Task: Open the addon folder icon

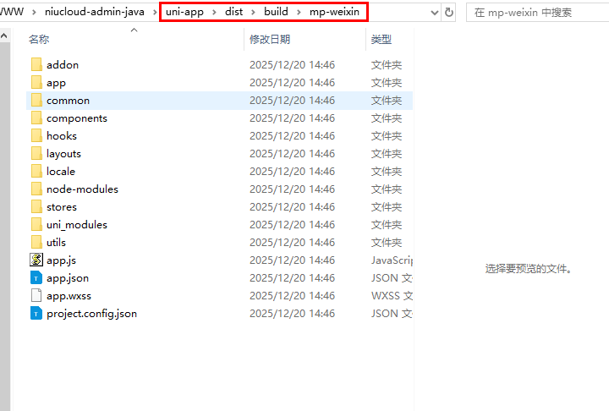Action: point(36,64)
